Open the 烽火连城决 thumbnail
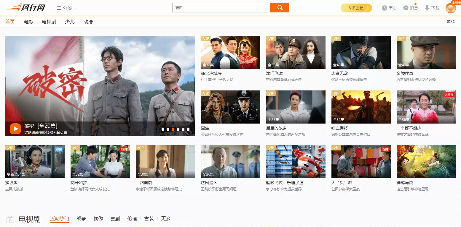 point(230,52)
